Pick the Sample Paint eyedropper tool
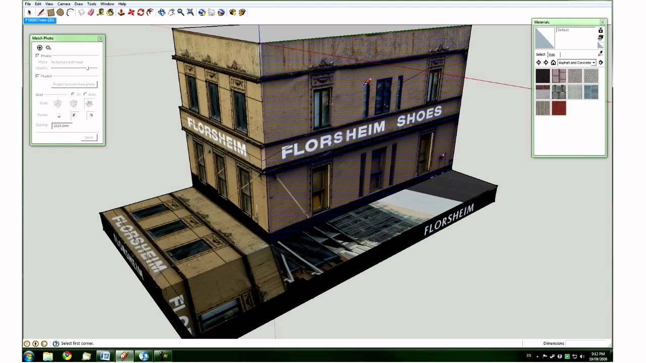This screenshot has height=363, width=646. pyautogui.click(x=601, y=54)
